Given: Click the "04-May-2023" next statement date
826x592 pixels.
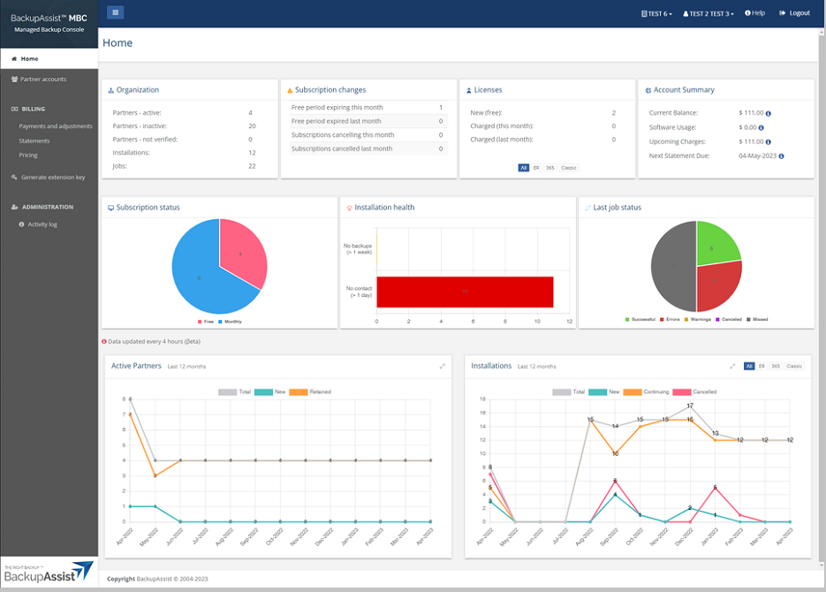Looking at the screenshot, I should pos(757,156).
